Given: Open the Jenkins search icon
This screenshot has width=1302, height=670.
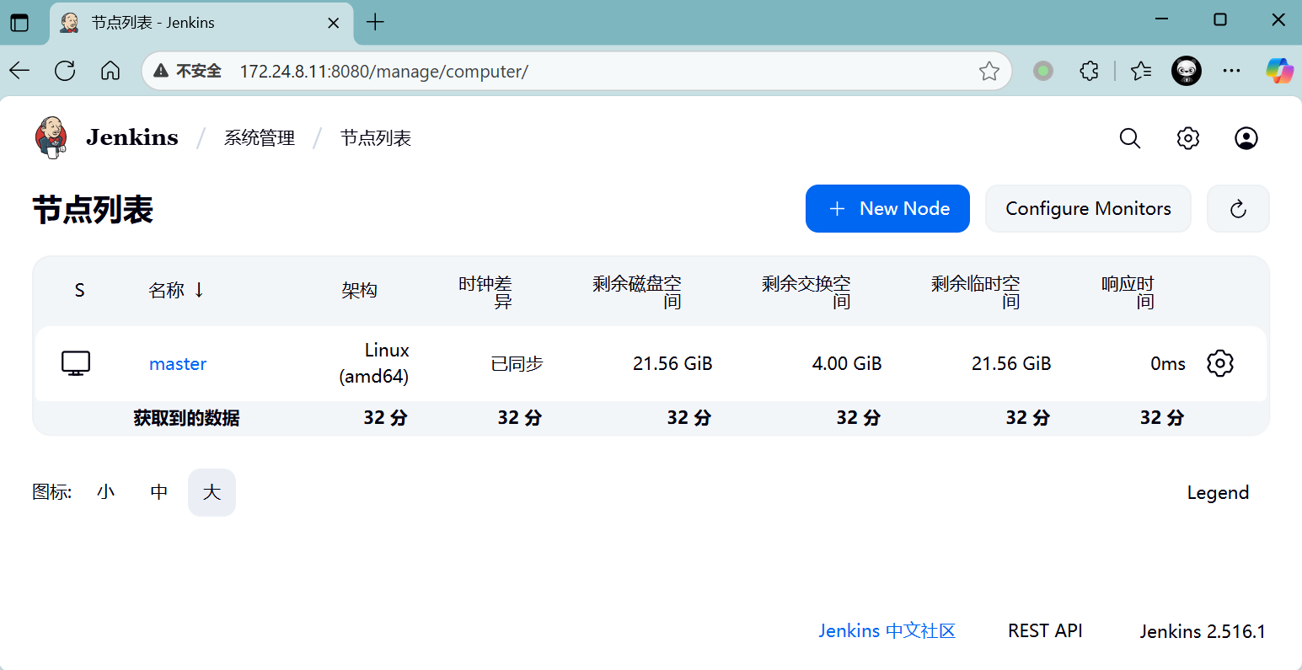Looking at the screenshot, I should (x=1130, y=138).
